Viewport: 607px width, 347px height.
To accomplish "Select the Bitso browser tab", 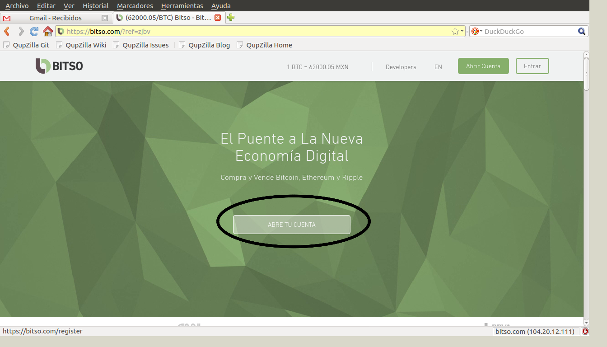I will pyautogui.click(x=168, y=18).
